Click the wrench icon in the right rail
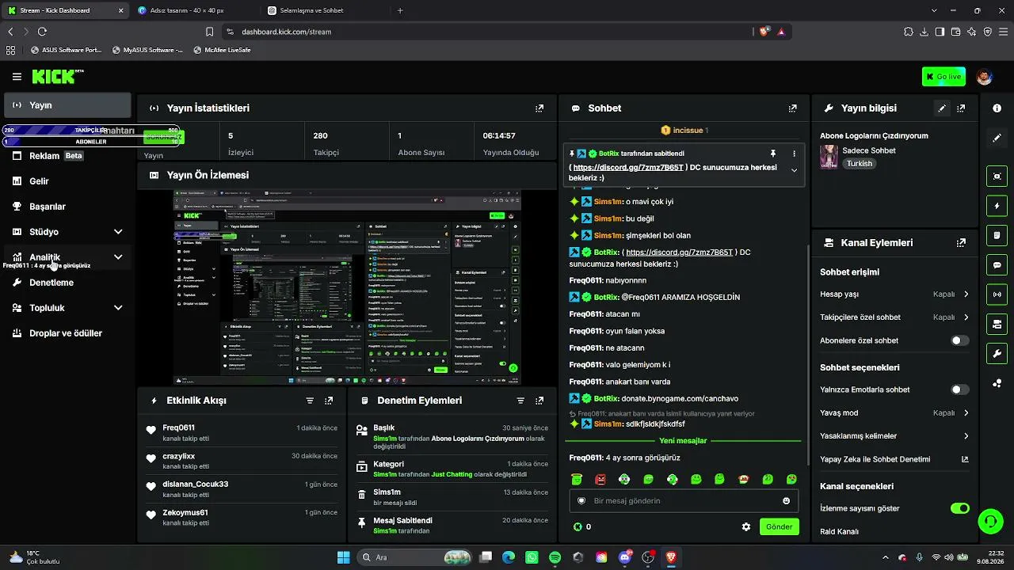Viewport: 1014px width, 570px height. click(x=997, y=354)
